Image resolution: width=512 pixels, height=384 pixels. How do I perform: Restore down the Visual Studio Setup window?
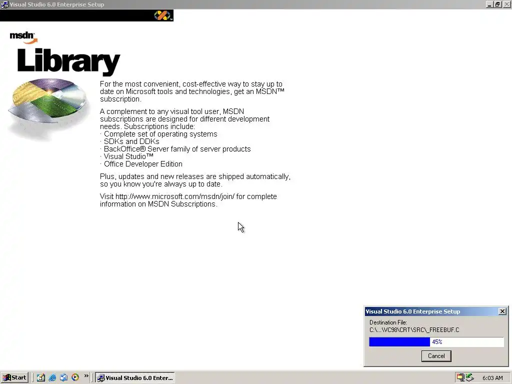497,4
